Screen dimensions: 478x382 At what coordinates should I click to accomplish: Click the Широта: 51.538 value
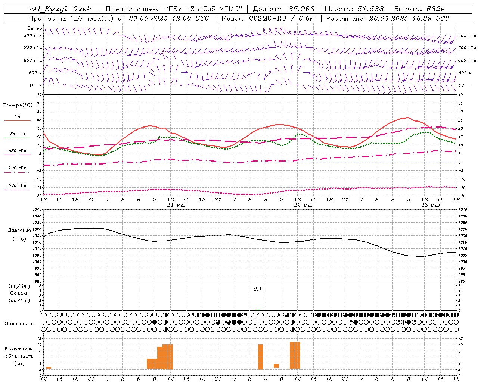pos(354,9)
